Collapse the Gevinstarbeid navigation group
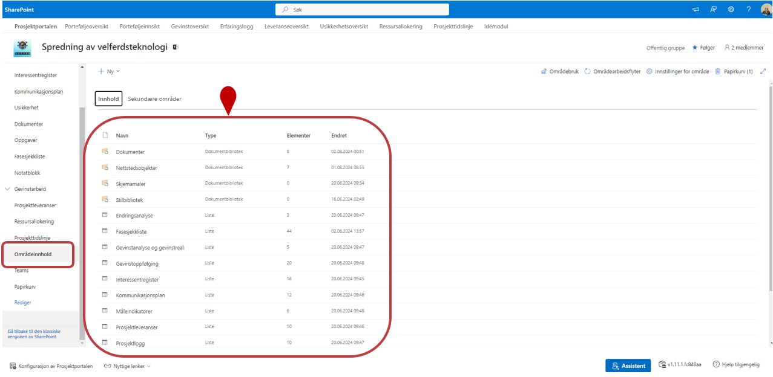773x377 pixels. (x=8, y=189)
